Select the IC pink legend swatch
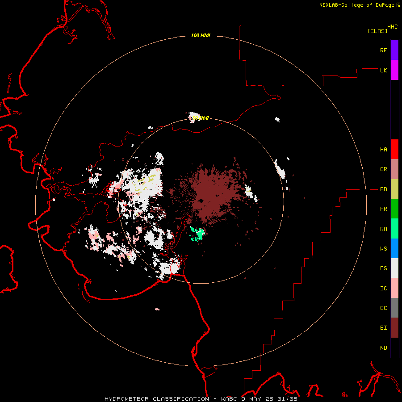Screen dimensions: 402x402 394,288
